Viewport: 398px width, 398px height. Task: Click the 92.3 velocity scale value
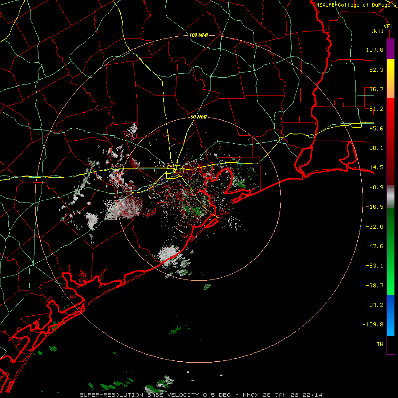point(376,69)
